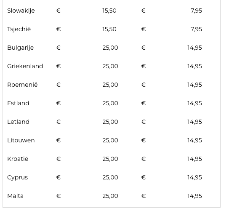Click the first euro sign in Cyprus row

click(x=59, y=177)
